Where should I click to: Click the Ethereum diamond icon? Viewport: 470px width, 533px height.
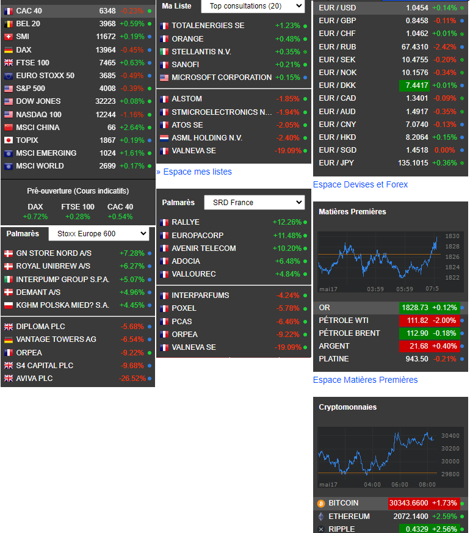click(x=321, y=517)
